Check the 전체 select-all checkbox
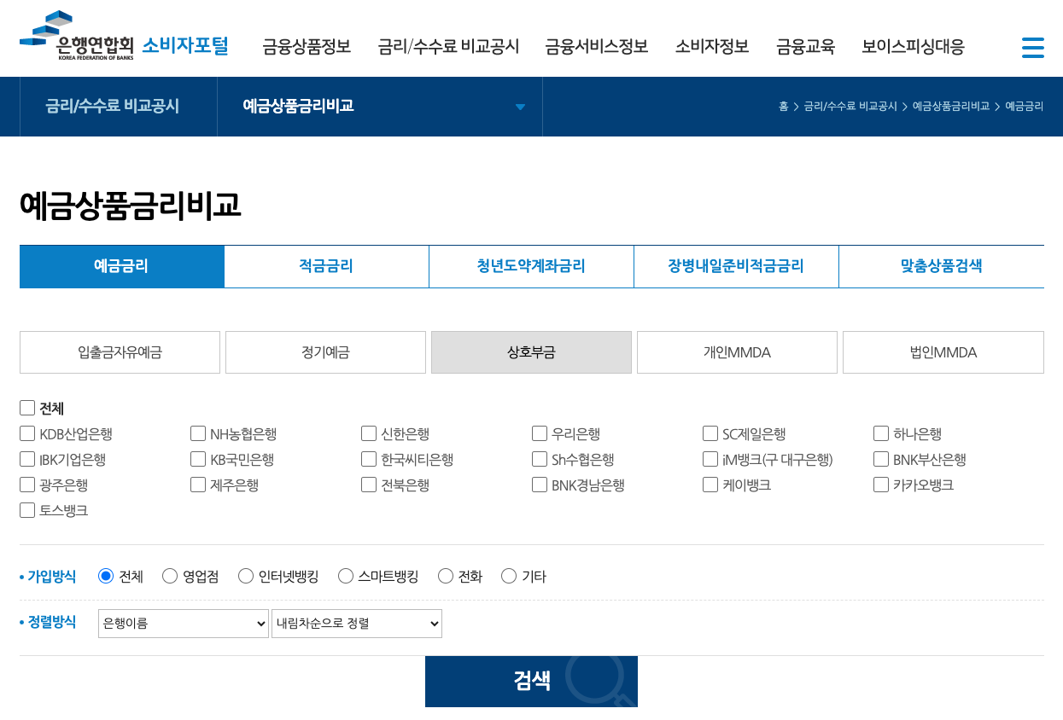Image resolution: width=1063 pixels, height=720 pixels. tap(26, 408)
